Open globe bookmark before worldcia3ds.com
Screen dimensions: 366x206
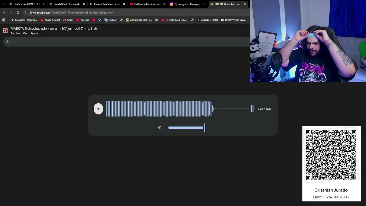[x=121, y=20]
